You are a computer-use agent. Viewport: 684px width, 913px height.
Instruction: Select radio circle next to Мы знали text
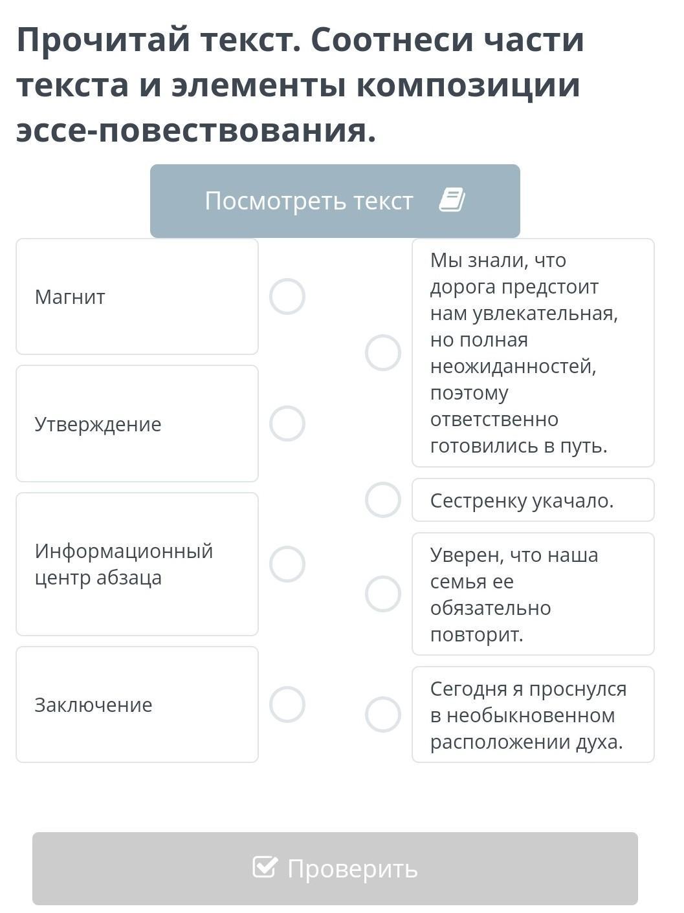[383, 352]
